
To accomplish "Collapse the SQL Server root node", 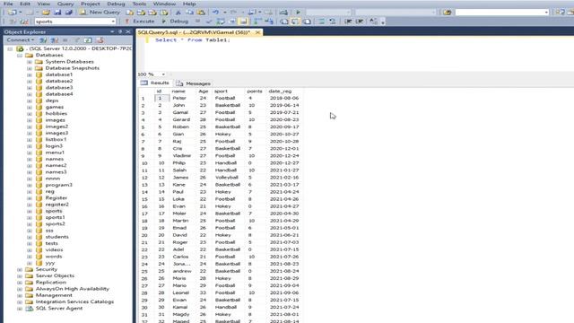I will [x=10, y=48].
